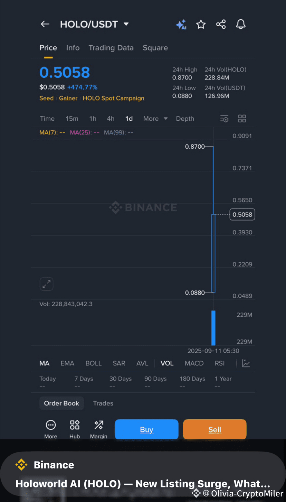This screenshot has height=502, width=286.
Task: Open the AI insights sparkle icon
Action: tap(181, 25)
